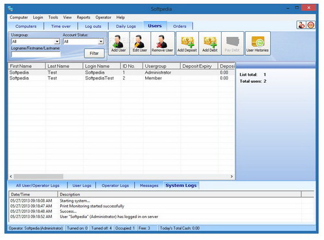
Task: Click the Administrator usergroup cell
Action: coord(158,72)
